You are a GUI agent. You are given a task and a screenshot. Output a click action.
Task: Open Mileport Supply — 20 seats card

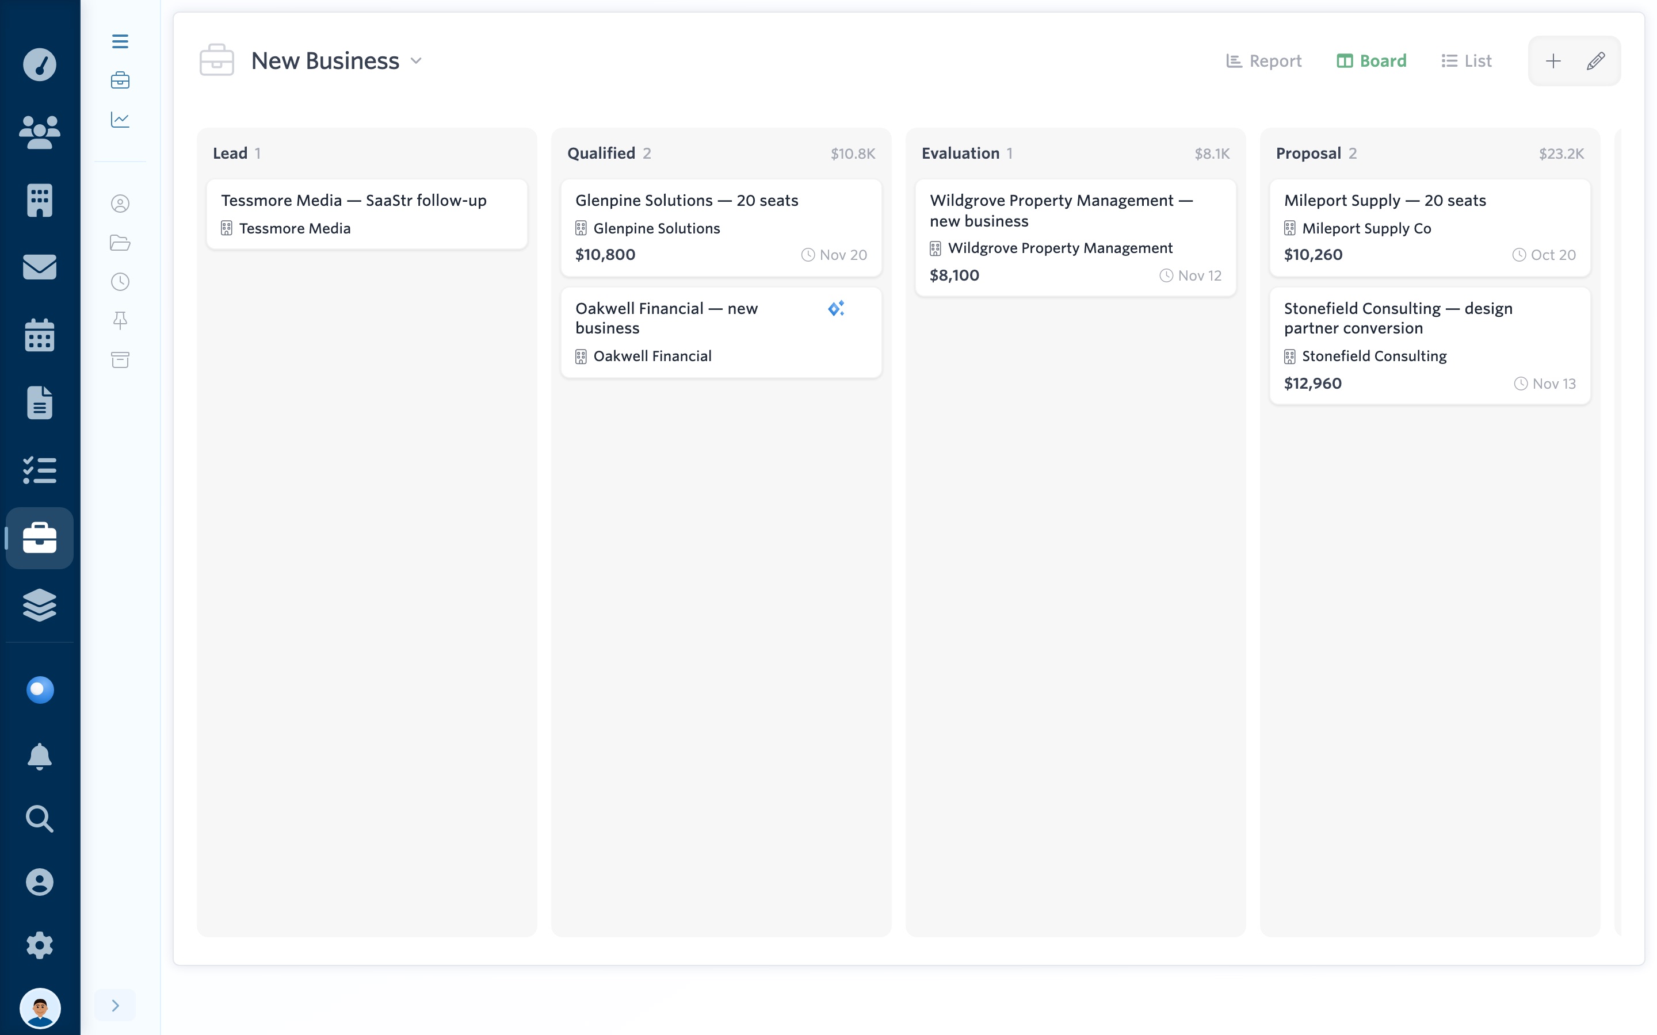point(1430,228)
